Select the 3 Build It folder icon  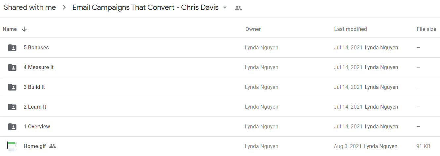click(12, 87)
